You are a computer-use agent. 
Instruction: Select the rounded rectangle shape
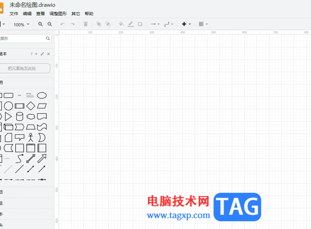(x=9, y=95)
